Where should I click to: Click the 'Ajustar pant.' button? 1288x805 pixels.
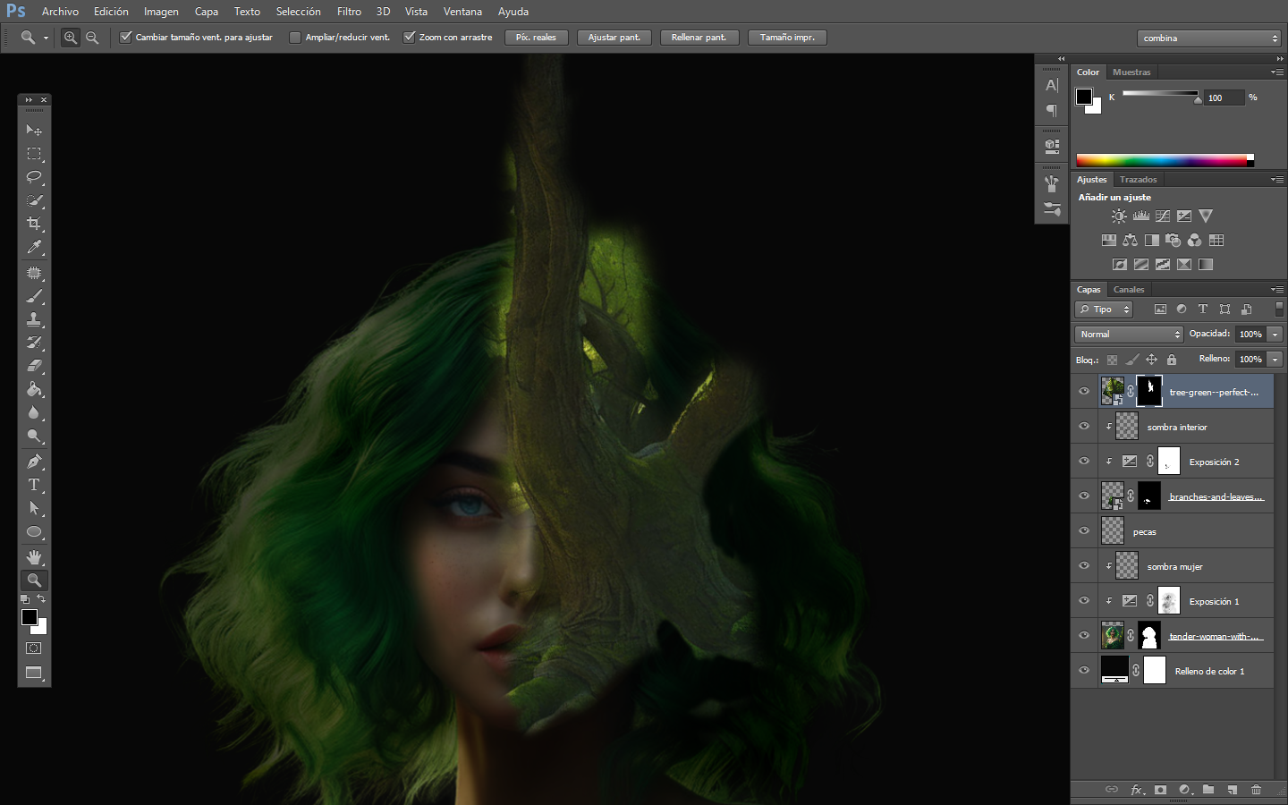614,38
